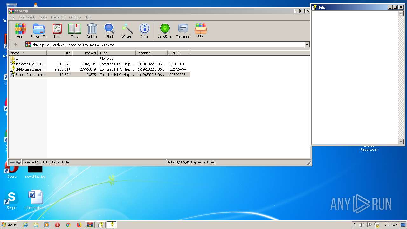Screen dimensions: 407x229
Task: Activate the second Help taskbar button
Action: click(111, 225)
